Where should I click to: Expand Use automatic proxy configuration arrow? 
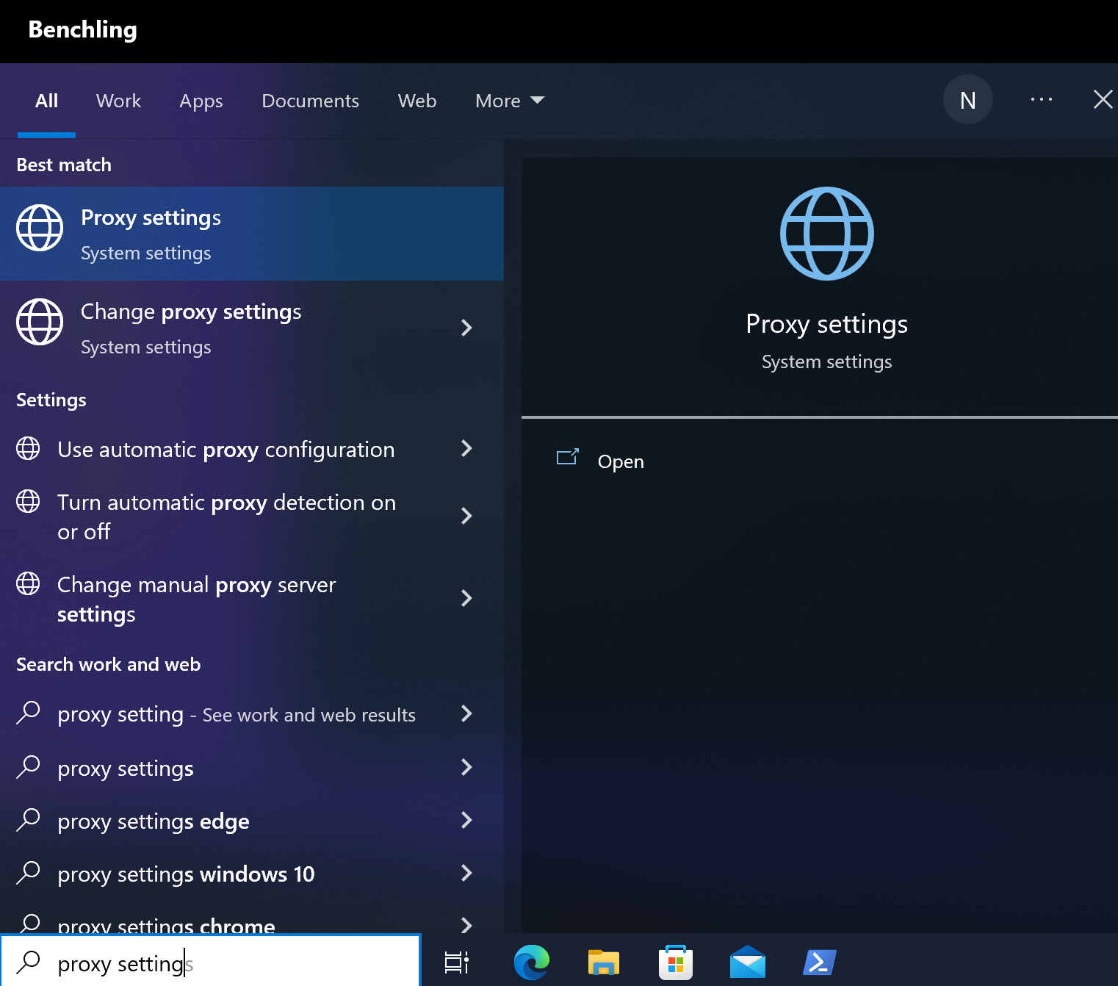pyautogui.click(x=466, y=448)
